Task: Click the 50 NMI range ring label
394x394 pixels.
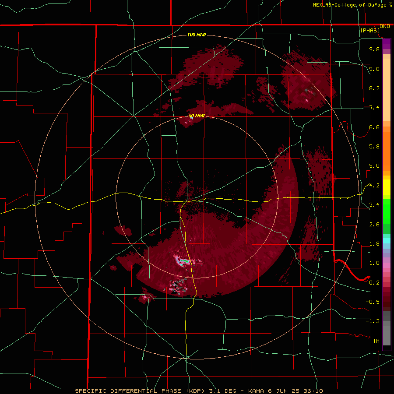Action: (197, 116)
